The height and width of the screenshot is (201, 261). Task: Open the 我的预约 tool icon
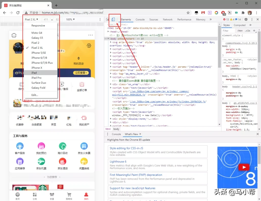click(x=41, y=146)
